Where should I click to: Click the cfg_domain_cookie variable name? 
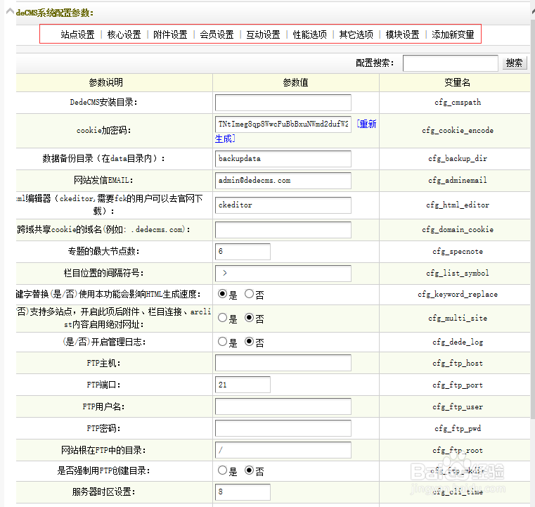click(458, 230)
